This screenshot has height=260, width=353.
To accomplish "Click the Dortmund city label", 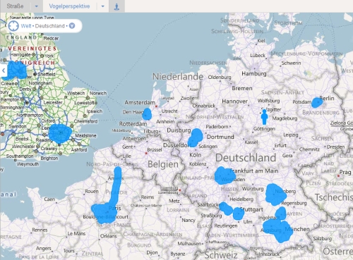I will click(x=220, y=137).
